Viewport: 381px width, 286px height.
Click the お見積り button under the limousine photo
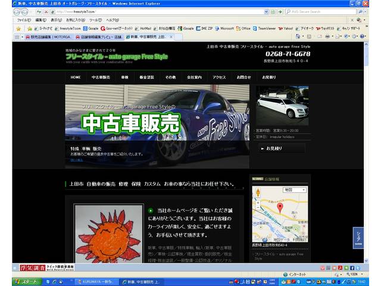pyautogui.click(x=282, y=148)
